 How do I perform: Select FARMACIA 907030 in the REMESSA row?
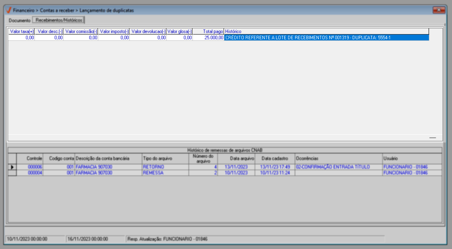click(109, 173)
